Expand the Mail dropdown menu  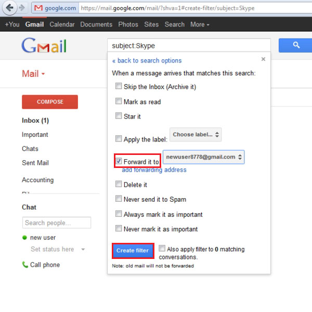click(x=33, y=74)
